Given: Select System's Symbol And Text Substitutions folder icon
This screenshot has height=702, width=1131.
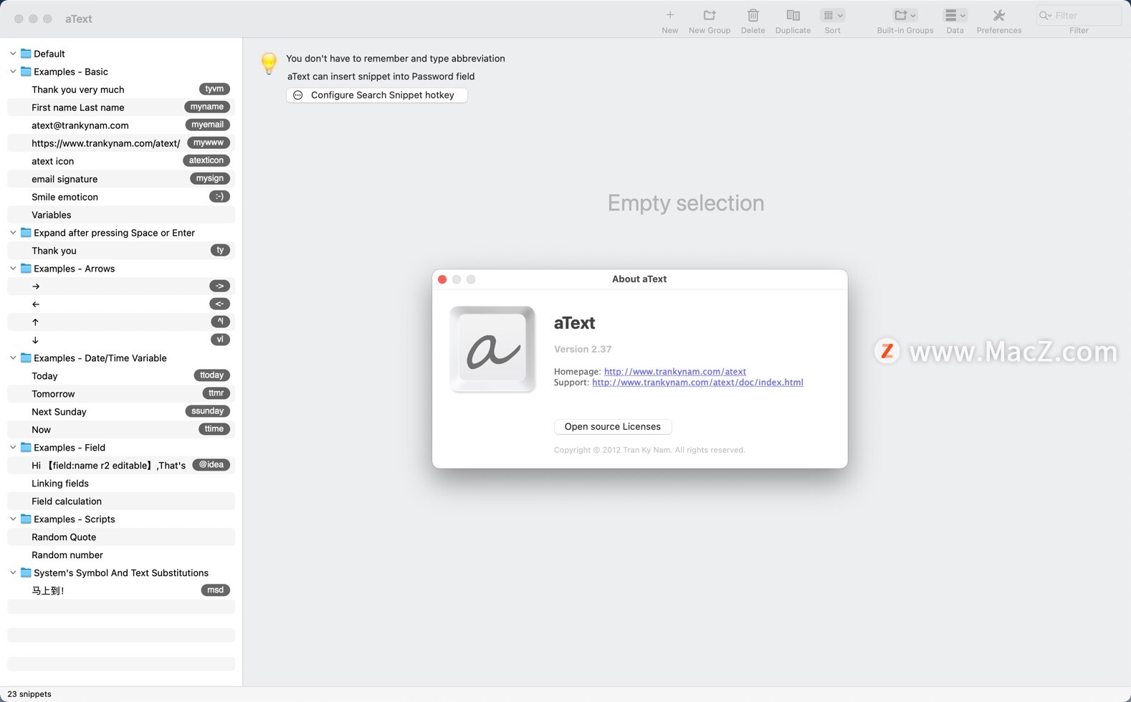Looking at the screenshot, I should (26, 573).
